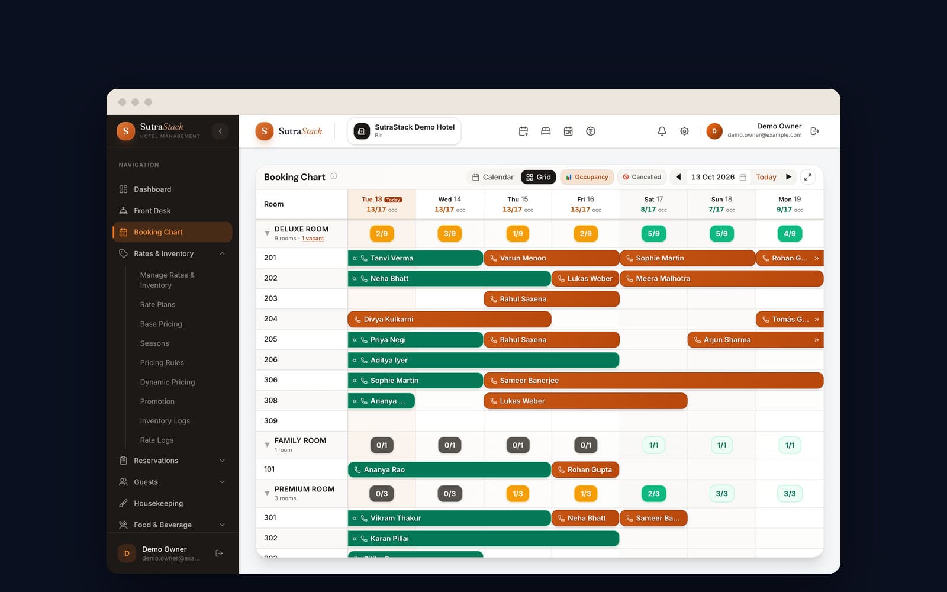The image size is (947, 592).
Task: Click Premium Room 2/3 badge for Sat 17
Action: coord(653,494)
